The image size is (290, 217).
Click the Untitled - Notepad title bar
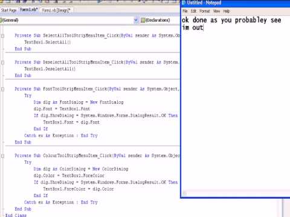236,3
